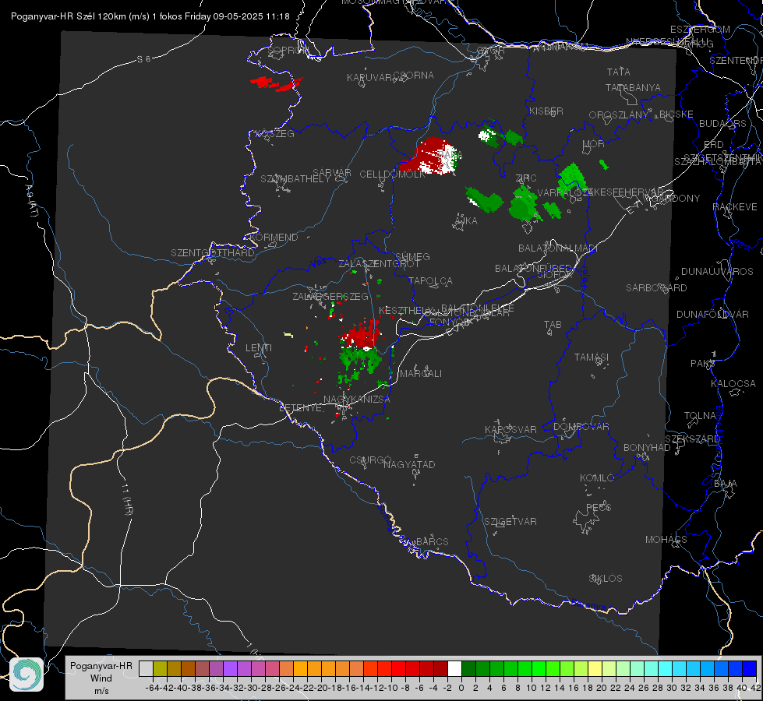This screenshot has height=701, width=763.
Task: Click the DOMBOVAR city label
Action: coord(581,427)
